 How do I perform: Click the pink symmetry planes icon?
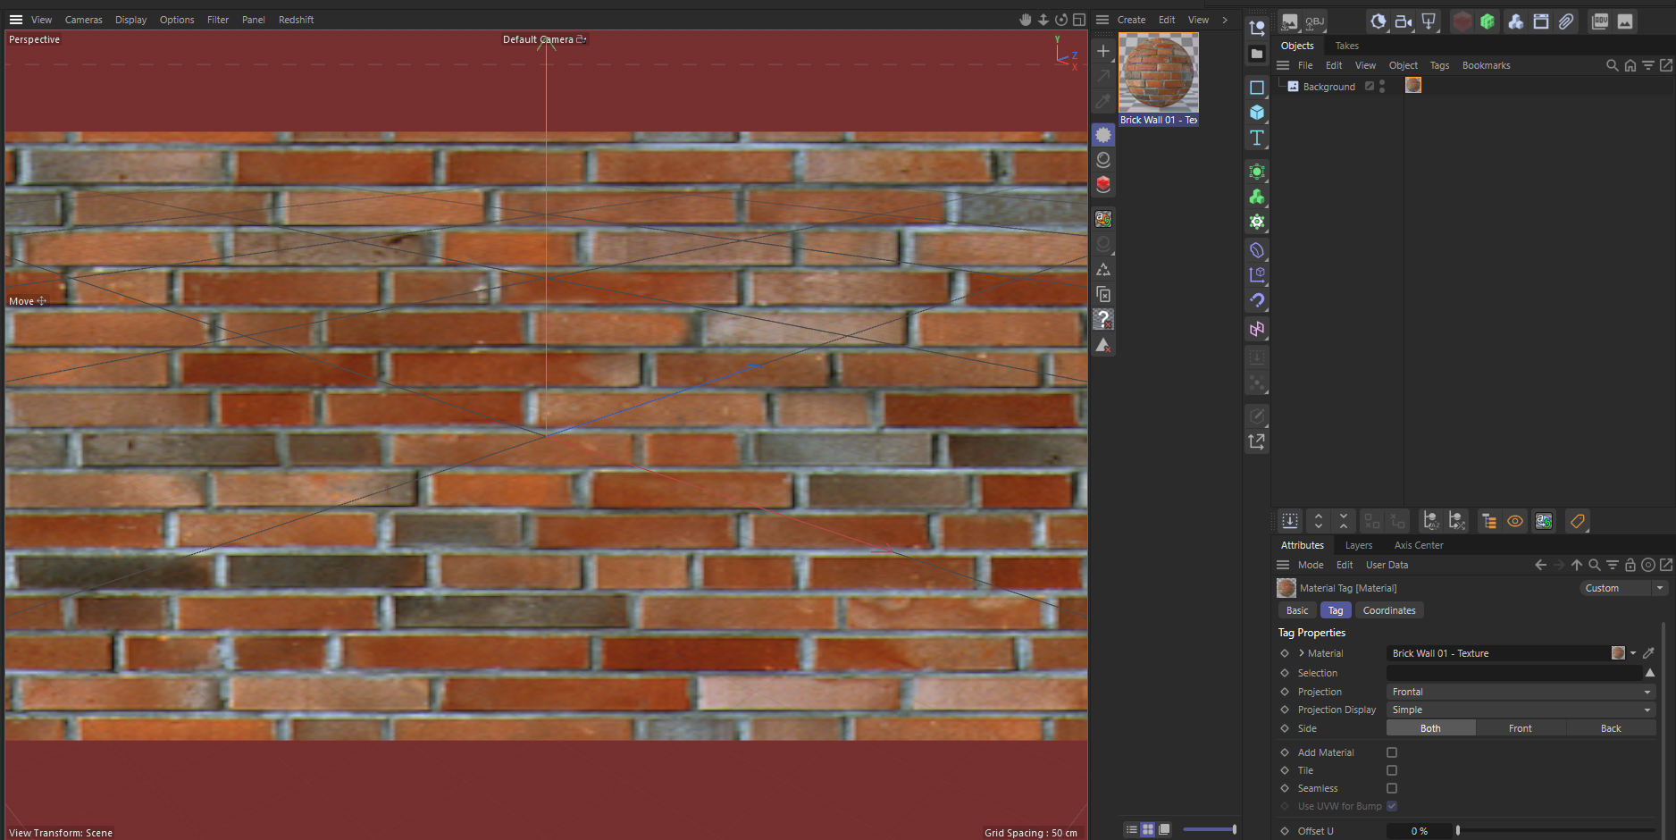coord(1257,329)
